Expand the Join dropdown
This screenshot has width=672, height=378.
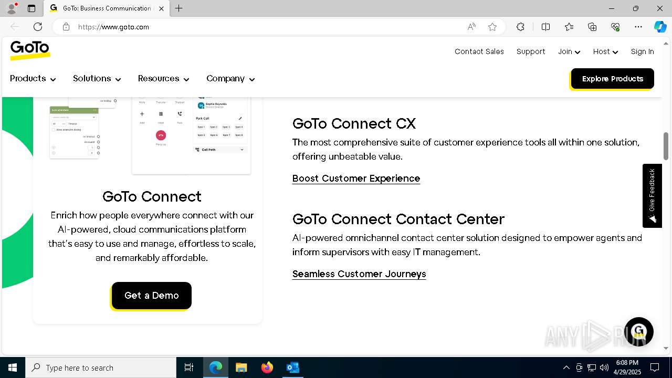pos(569,51)
